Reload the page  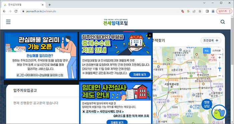tap(16, 11)
